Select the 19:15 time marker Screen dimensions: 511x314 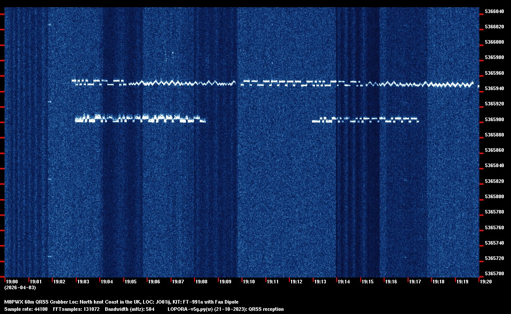(x=367, y=282)
